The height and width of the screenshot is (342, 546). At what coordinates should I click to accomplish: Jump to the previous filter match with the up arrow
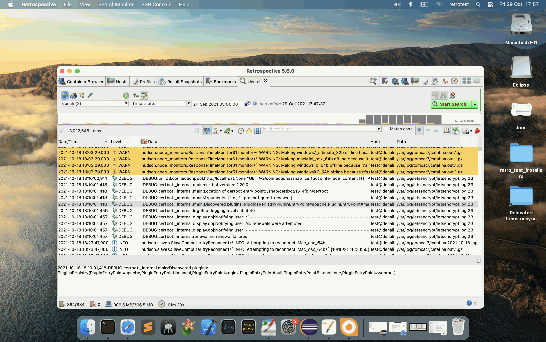point(436,131)
